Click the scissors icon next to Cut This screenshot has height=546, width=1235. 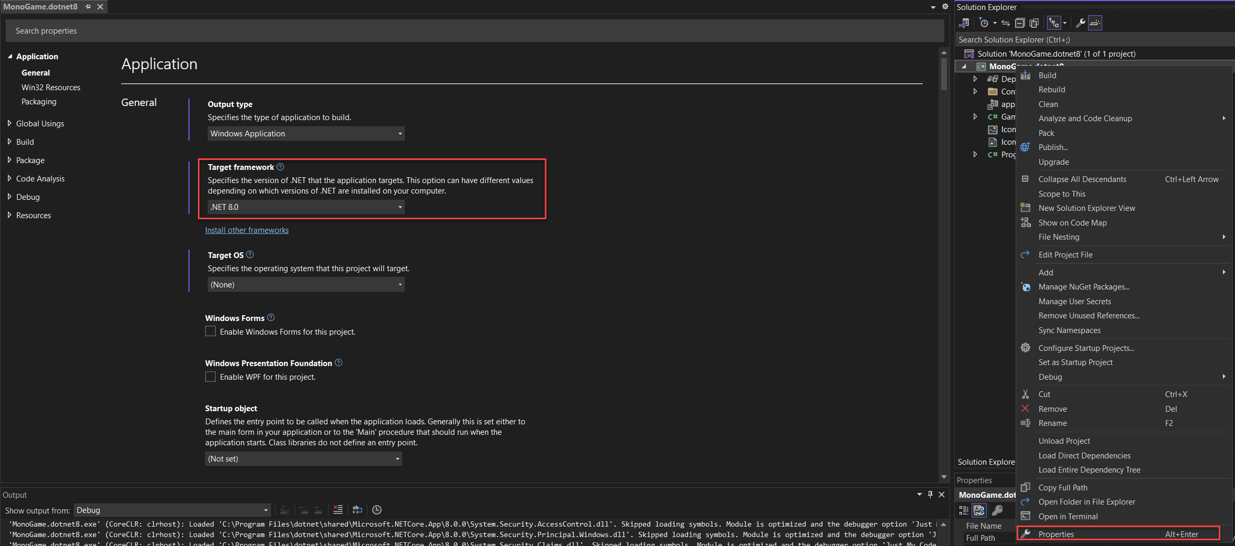(1025, 394)
